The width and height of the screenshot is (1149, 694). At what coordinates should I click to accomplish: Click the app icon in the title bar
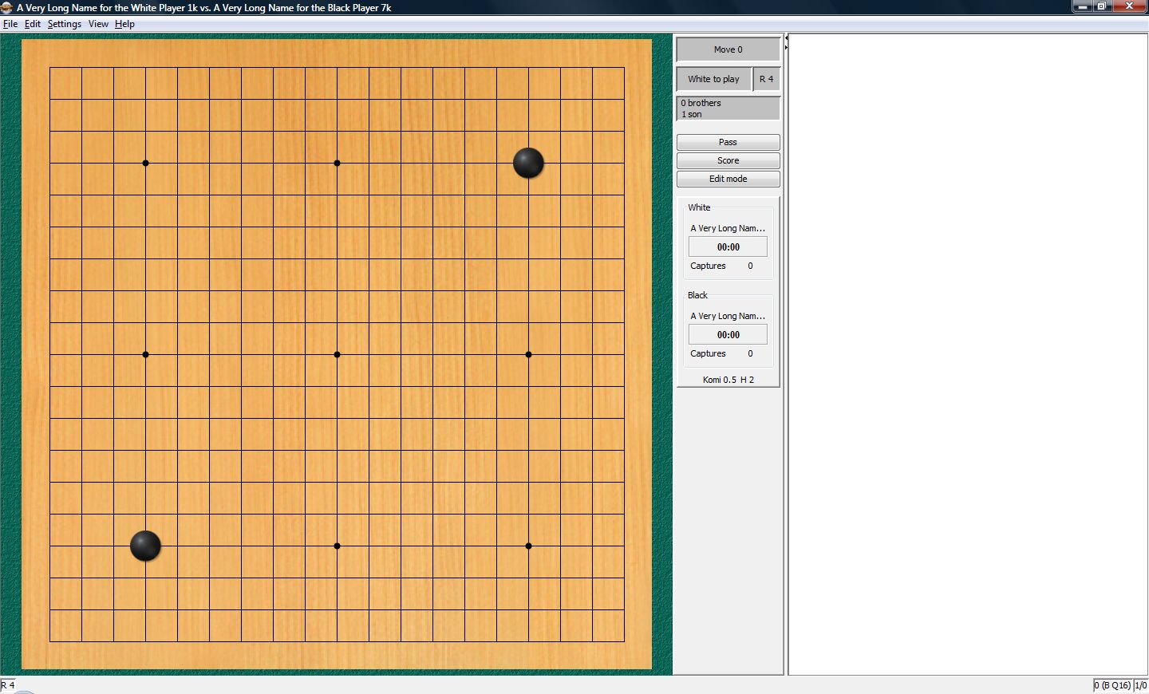click(7, 7)
